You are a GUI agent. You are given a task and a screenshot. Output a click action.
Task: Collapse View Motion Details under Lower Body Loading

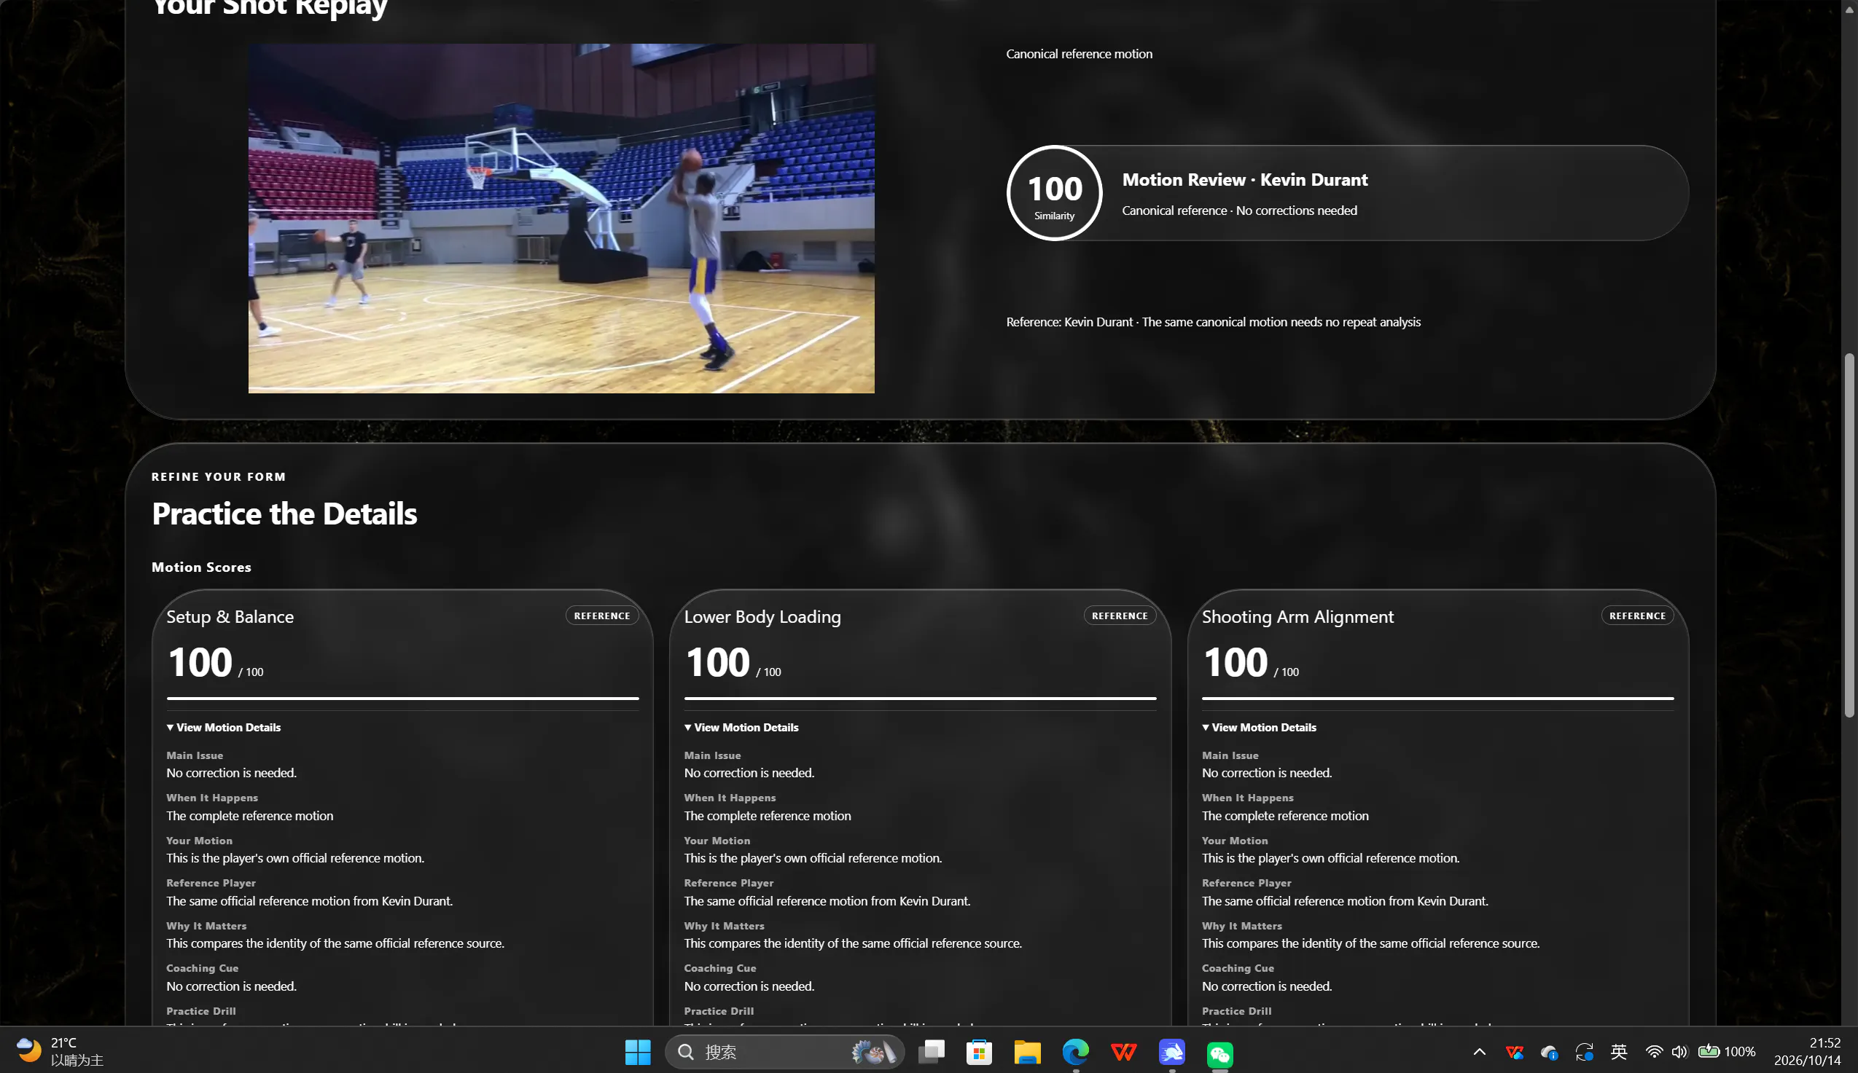pyautogui.click(x=741, y=728)
